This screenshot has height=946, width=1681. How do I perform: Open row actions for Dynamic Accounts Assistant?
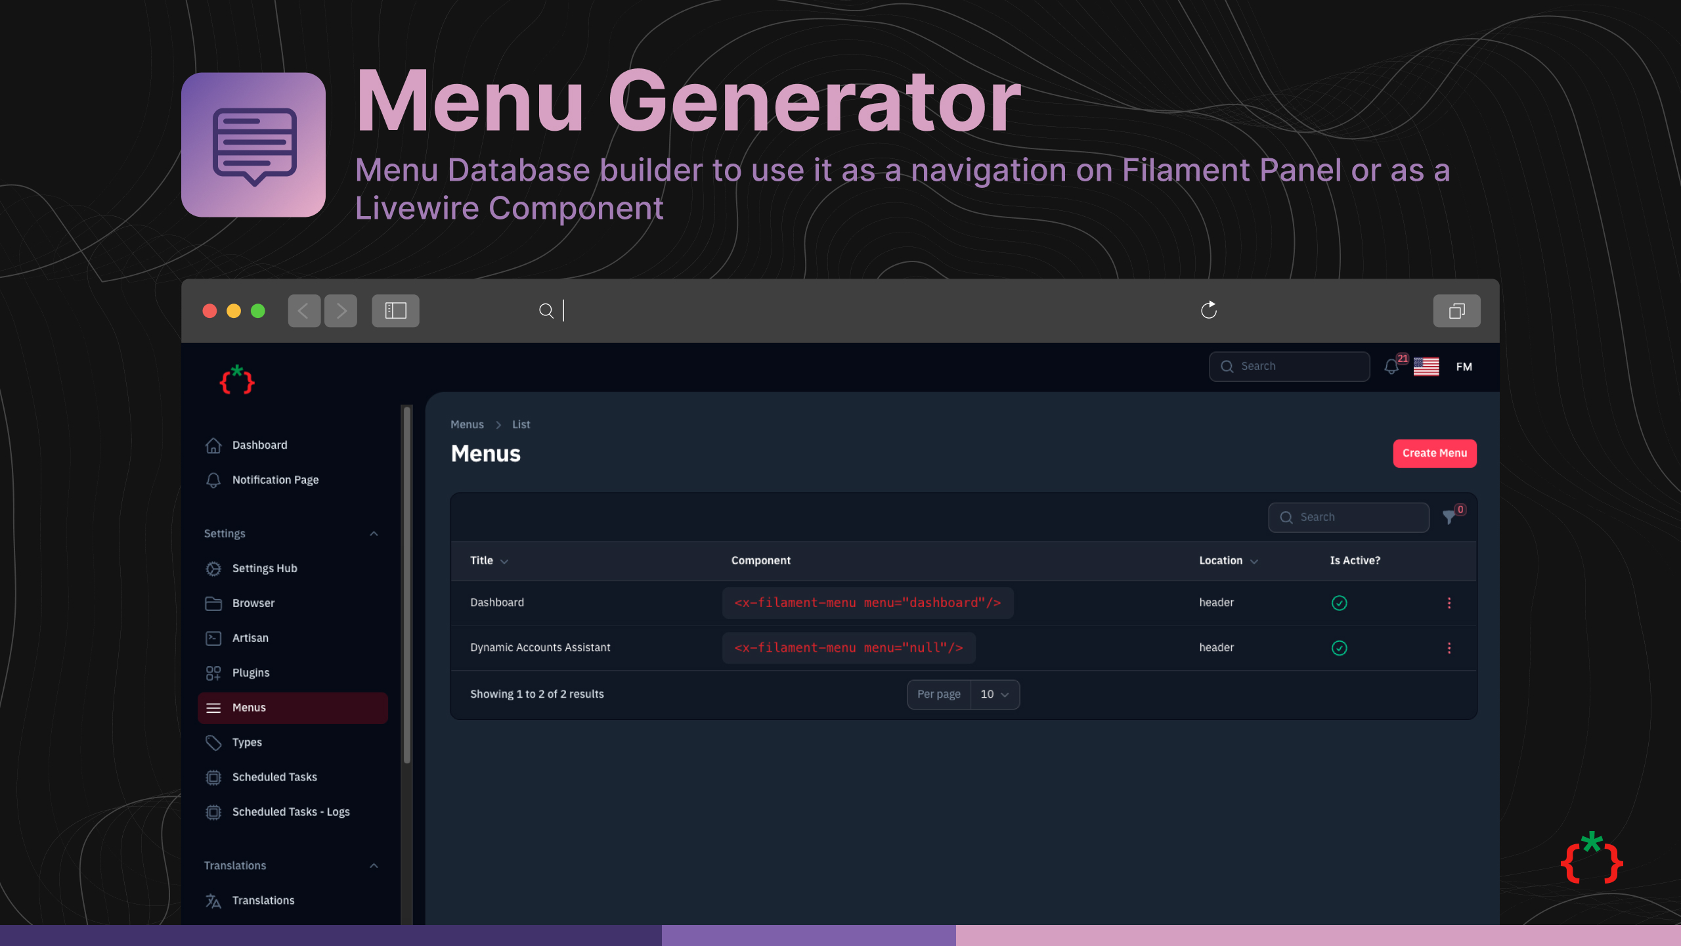click(1449, 648)
